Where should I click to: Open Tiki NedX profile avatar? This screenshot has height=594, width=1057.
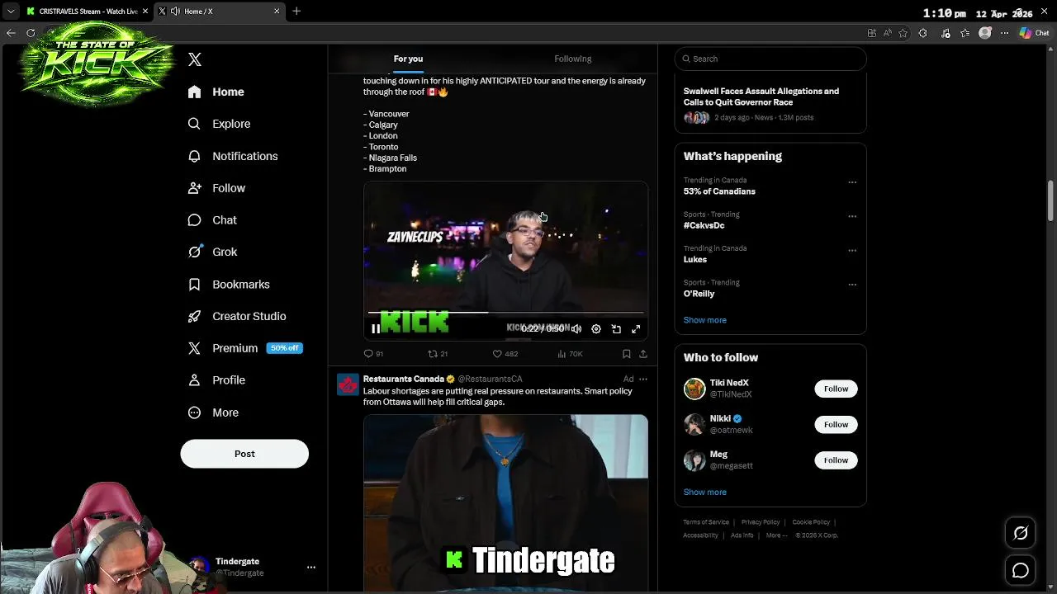(694, 389)
